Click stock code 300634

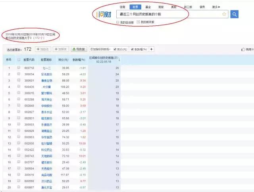coord(29,74)
